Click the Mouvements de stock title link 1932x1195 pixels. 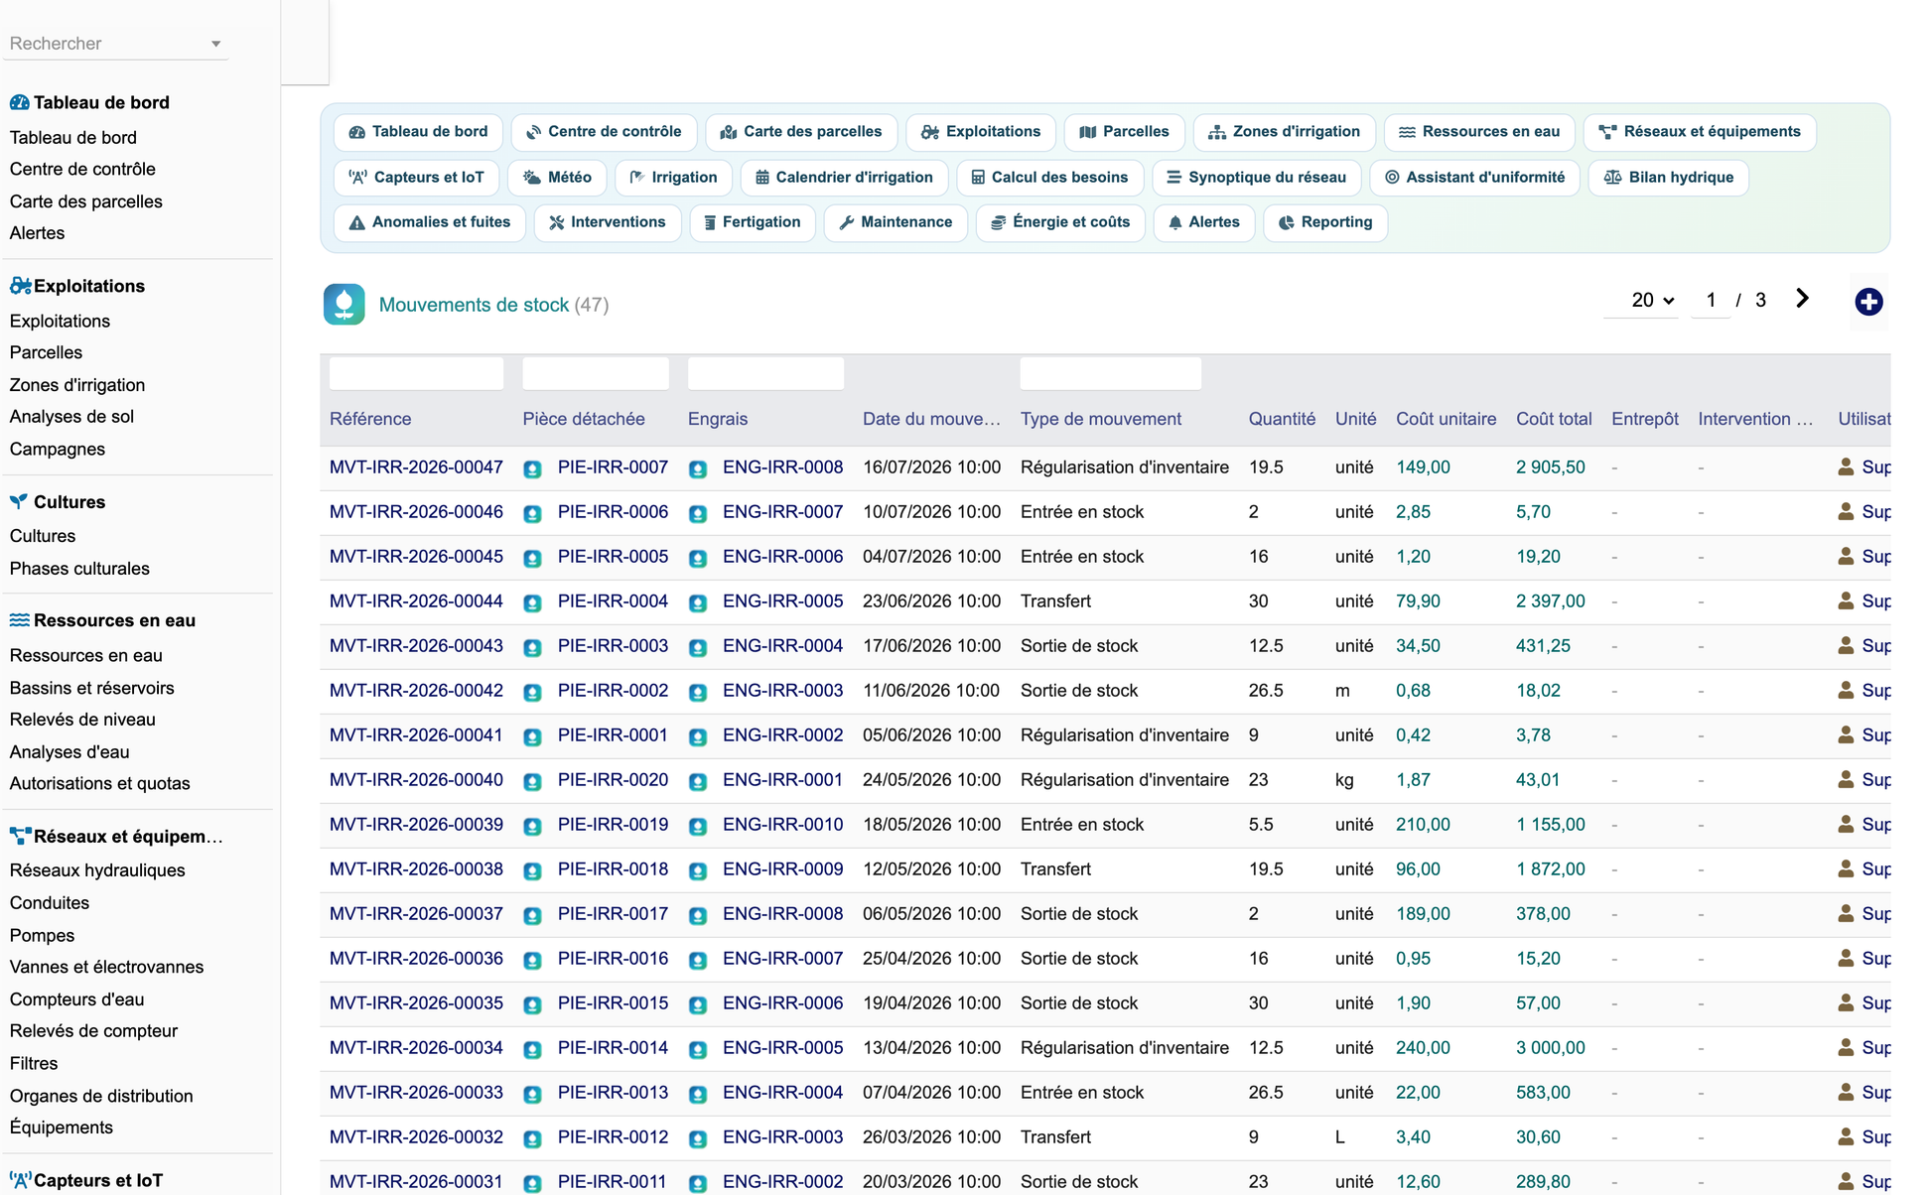474,305
